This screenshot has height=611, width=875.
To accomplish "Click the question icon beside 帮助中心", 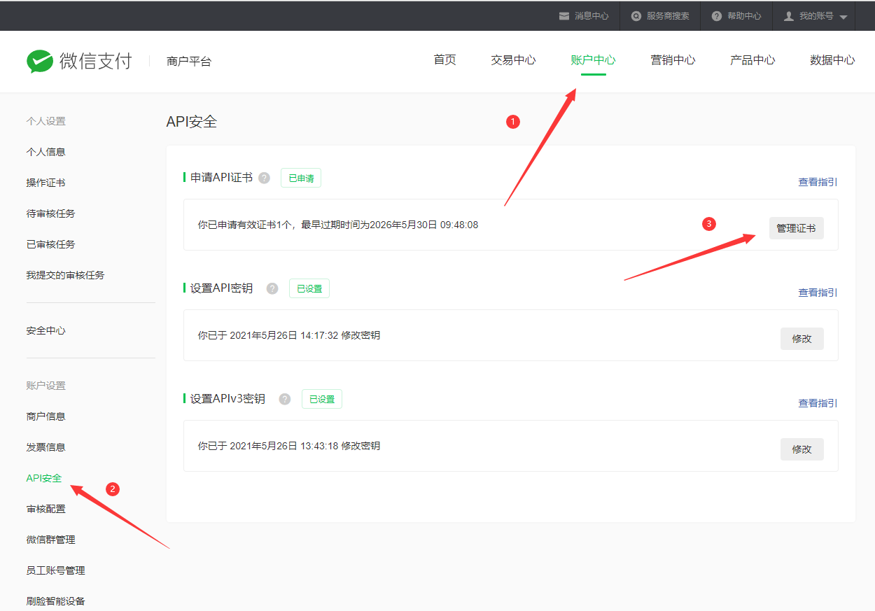I will click(x=716, y=16).
